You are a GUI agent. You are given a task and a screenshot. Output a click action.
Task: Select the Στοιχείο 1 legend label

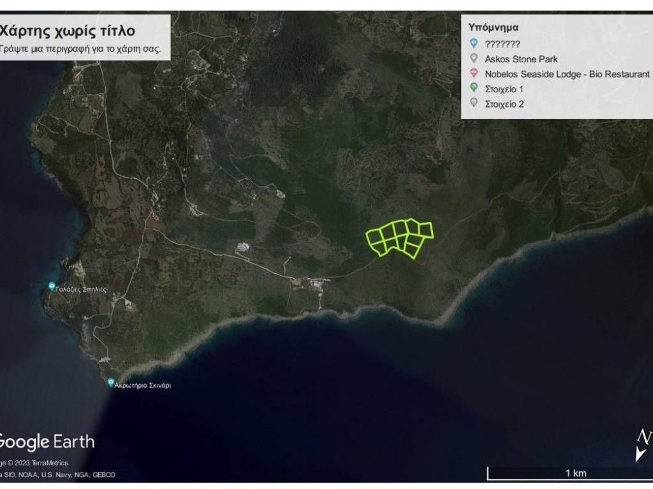tap(504, 89)
